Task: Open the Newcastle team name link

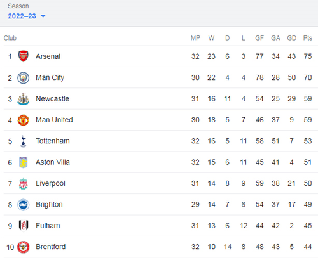Action: tap(52, 99)
